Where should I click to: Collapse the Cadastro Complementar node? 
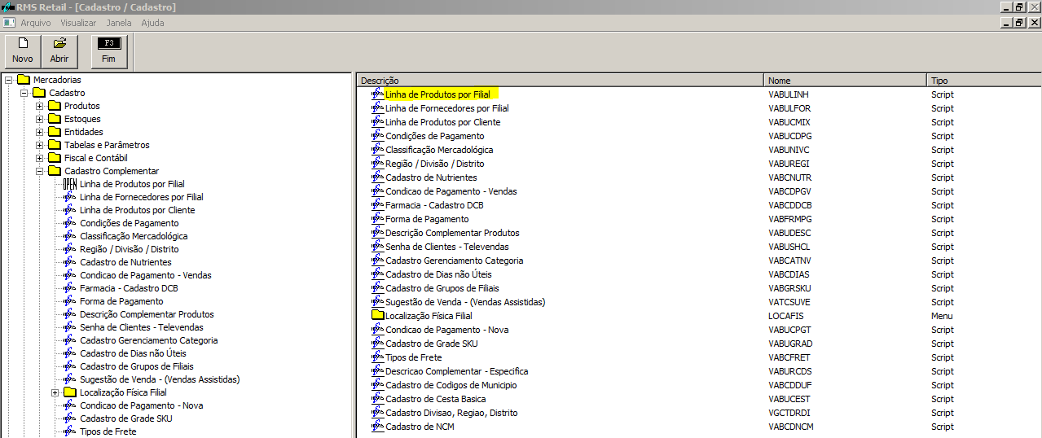coord(40,171)
